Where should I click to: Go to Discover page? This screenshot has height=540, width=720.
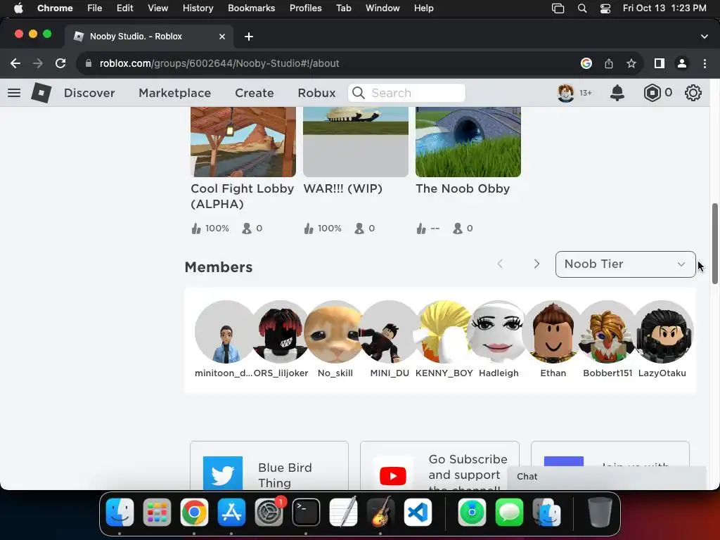click(89, 93)
